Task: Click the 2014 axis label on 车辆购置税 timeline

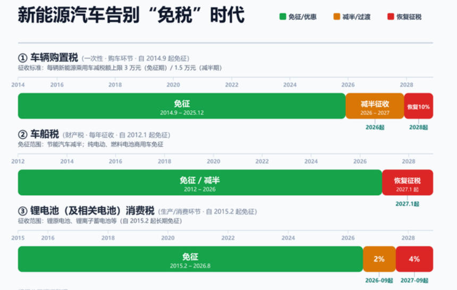Action: pos(18,85)
